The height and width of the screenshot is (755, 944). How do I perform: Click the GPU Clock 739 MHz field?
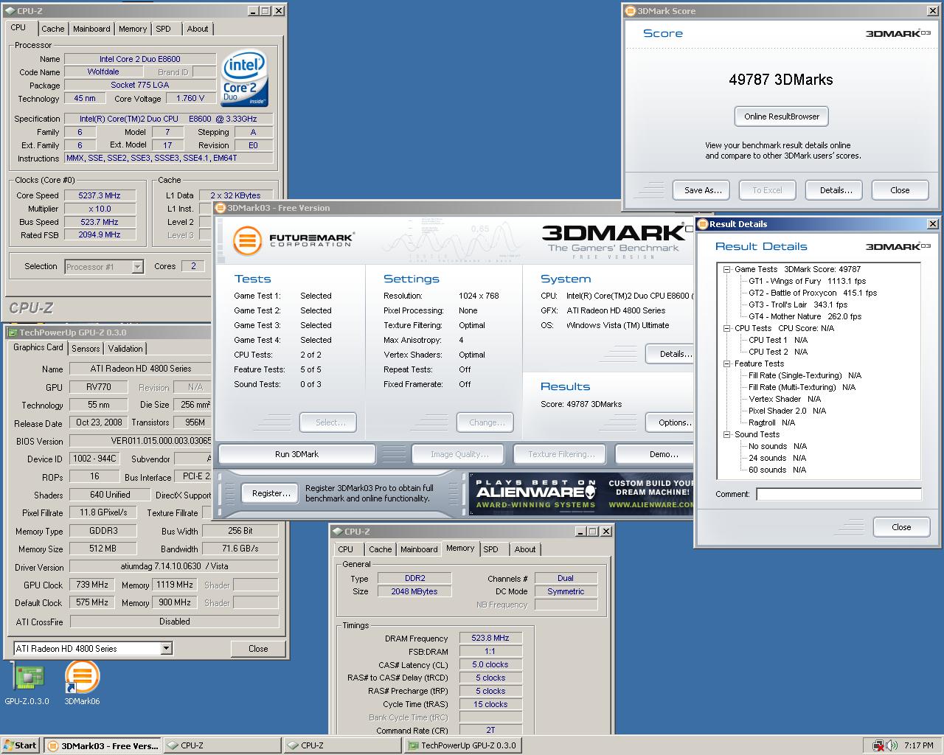(x=93, y=585)
